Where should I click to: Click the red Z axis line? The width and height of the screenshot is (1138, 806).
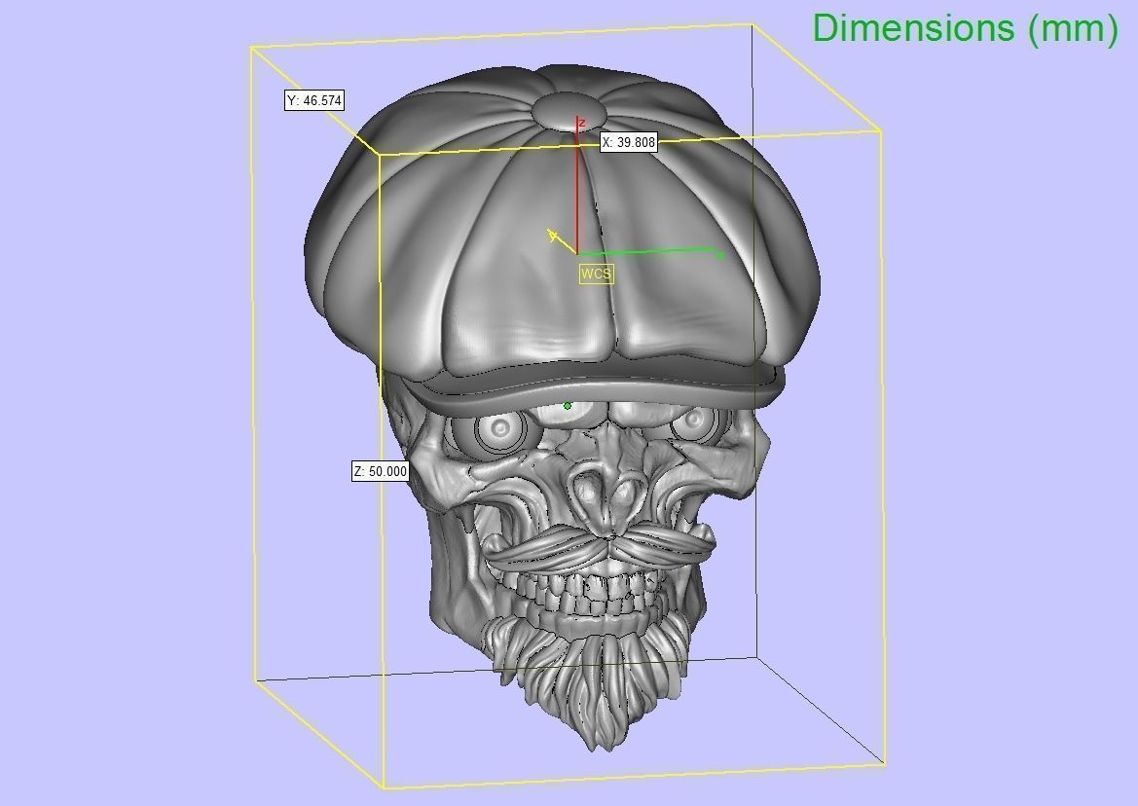tap(577, 187)
